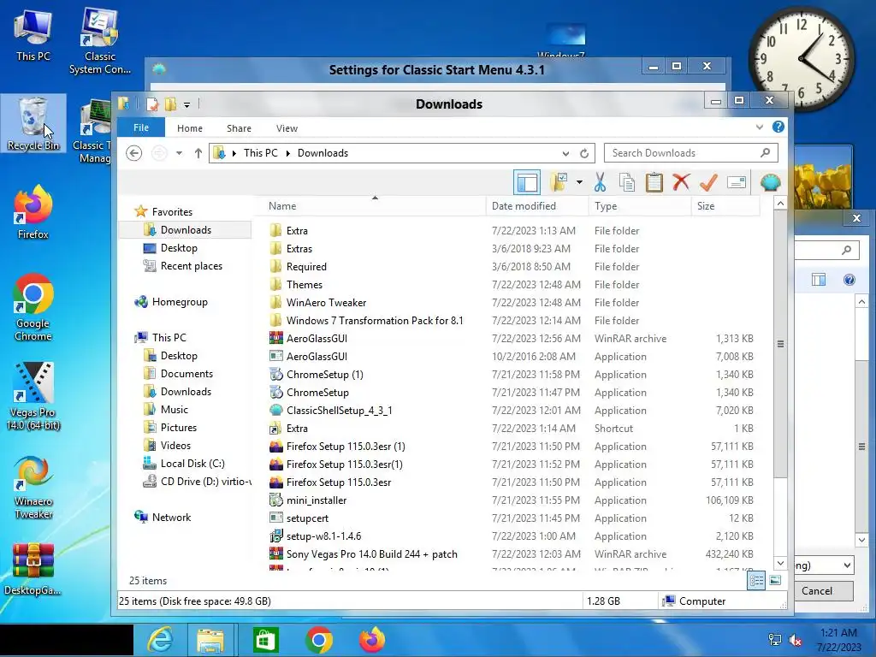Click the Rename toolbar icon

pos(737,182)
